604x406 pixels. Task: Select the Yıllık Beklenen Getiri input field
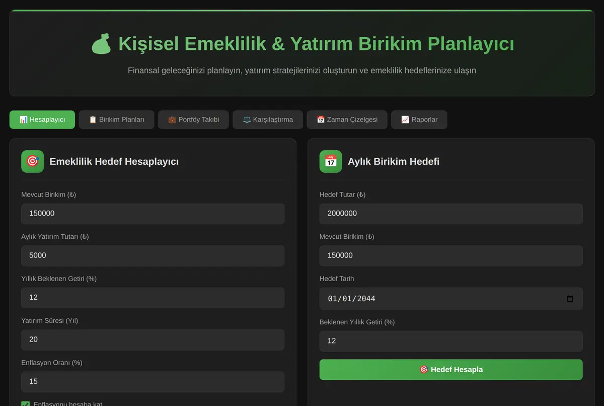pyautogui.click(x=153, y=298)
